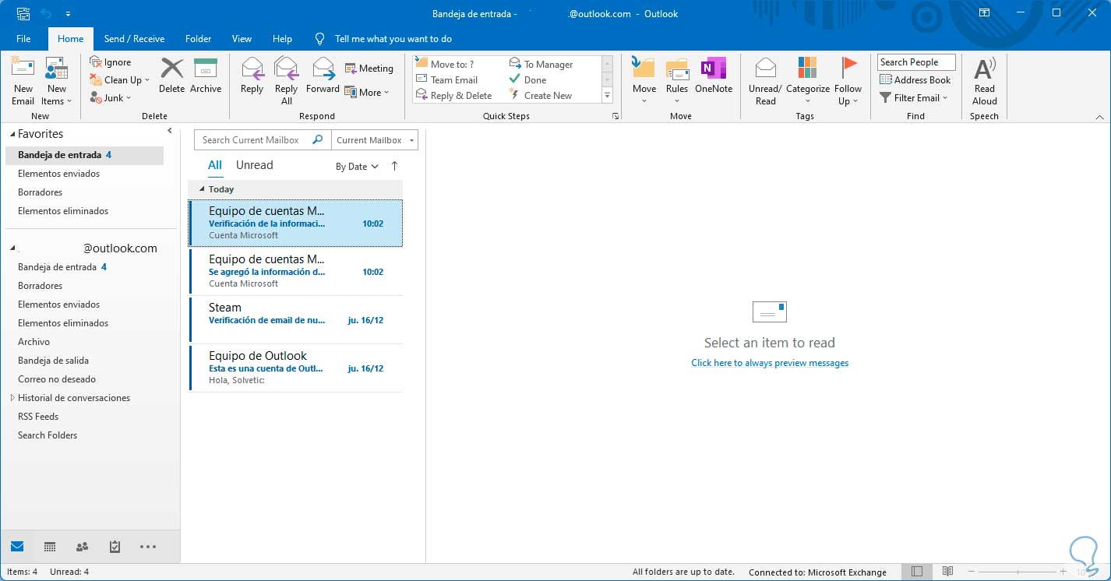Click here to always preview messages
The height and width of the screenshot is (581, 1111).
770,363
